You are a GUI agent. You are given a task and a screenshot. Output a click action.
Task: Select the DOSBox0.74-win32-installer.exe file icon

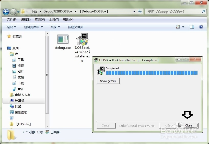pos(82,39)
